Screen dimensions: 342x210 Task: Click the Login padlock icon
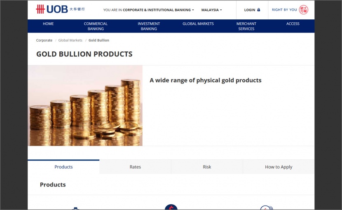259,10
